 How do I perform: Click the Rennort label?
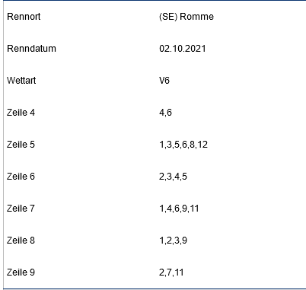click(x=24, y=17)
